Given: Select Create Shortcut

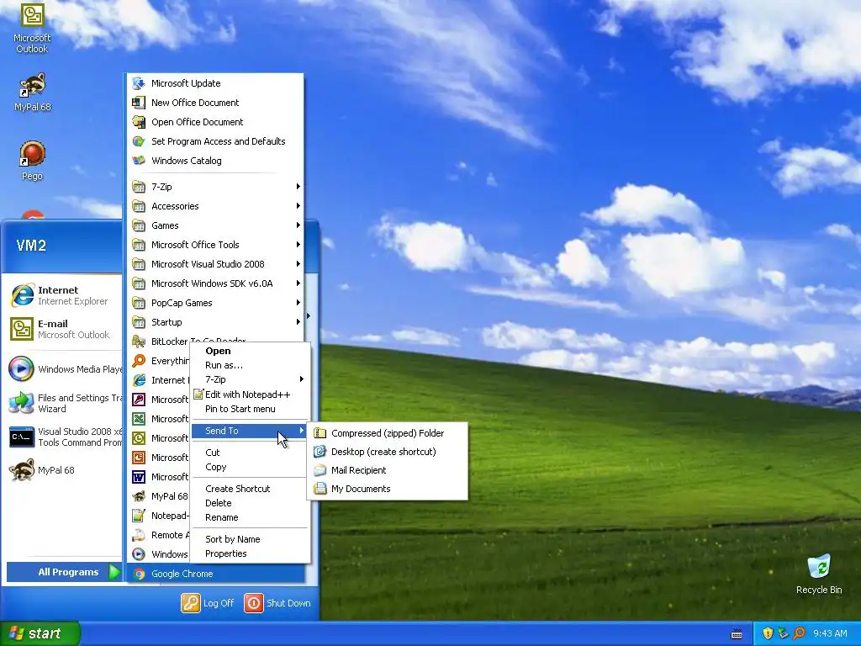Looking at the screenshot, I should (250, 489).
